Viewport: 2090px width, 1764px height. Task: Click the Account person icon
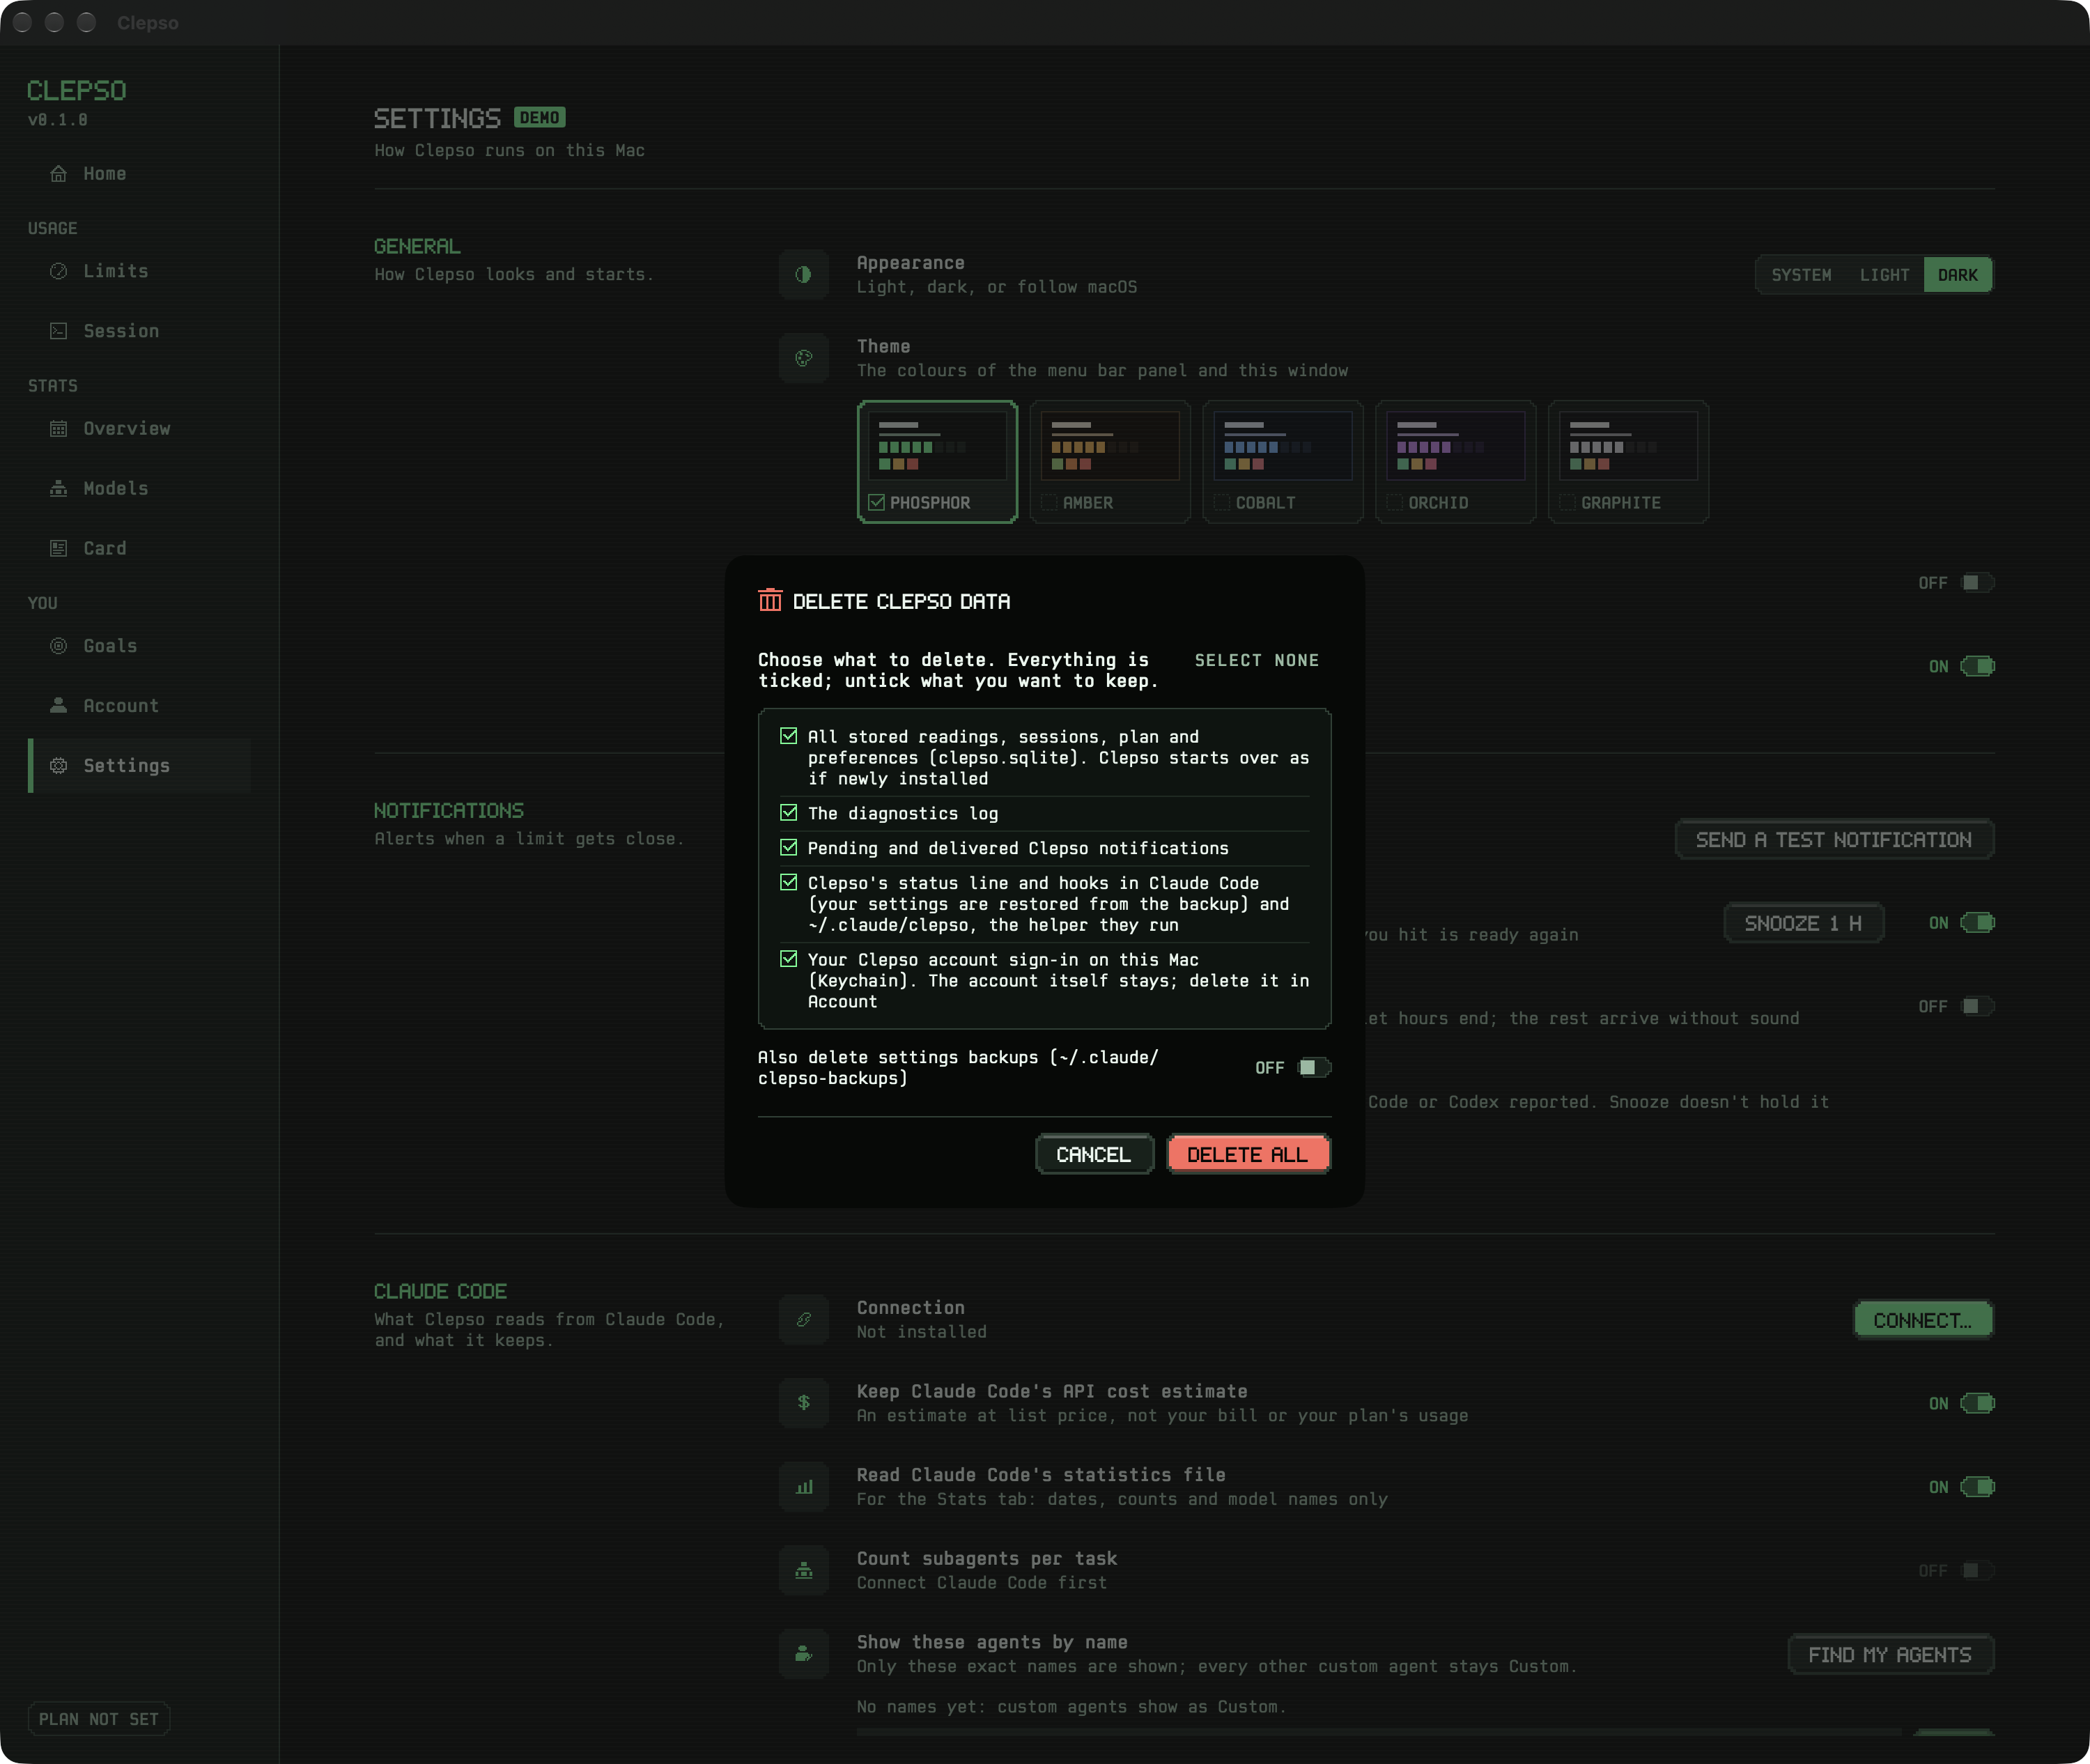[x=59, y=706]
